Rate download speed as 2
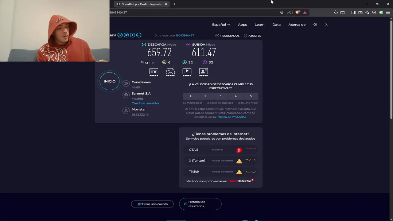Image resolution: width=393 pixels, height=221 pixels. [205, 96]
